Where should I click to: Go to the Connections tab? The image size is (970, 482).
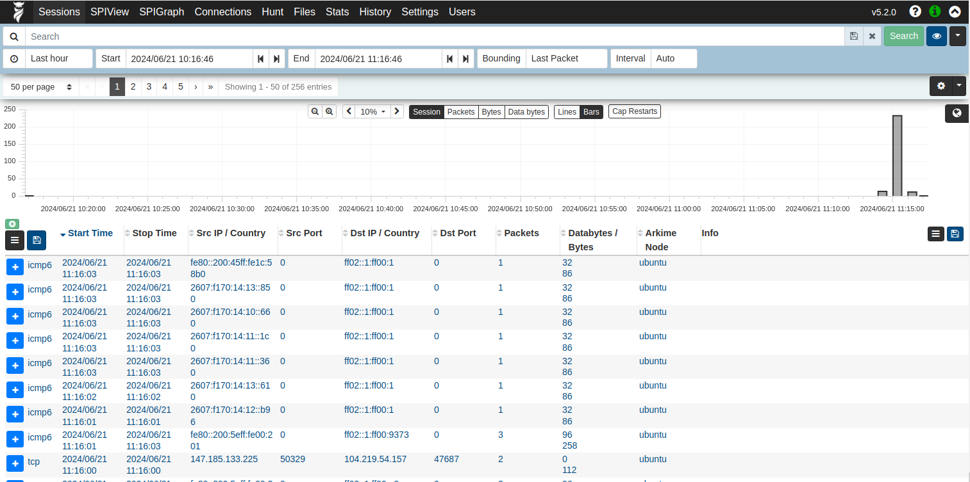[222, 12]
